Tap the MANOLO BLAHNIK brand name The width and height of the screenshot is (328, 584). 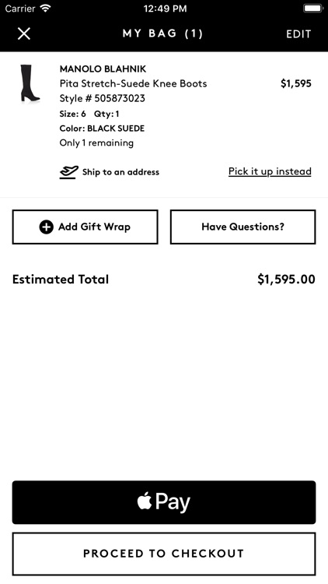(x=103, y=69)
